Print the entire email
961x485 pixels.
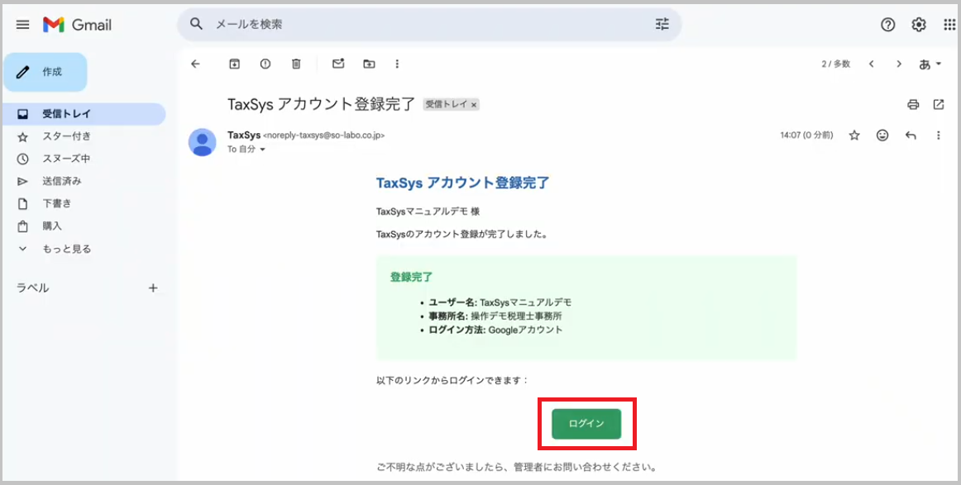(x=913, y=104)
